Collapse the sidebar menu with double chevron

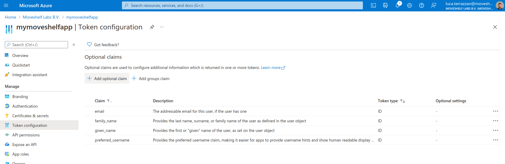(x=74, y=45)
